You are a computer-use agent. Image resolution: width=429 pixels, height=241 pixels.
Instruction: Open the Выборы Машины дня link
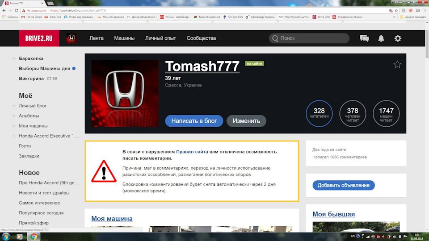[x=44, y=69]
